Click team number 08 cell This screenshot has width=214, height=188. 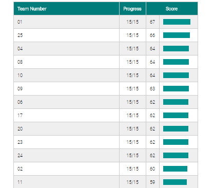[66, 62]
